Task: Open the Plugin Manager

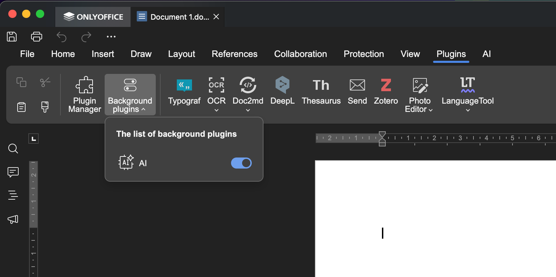Action: tap(85, 94)
